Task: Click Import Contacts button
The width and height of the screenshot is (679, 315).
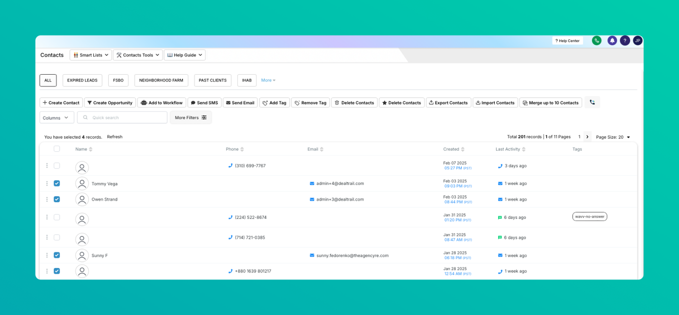Action: pyautogui.click(x=495, y=103)
